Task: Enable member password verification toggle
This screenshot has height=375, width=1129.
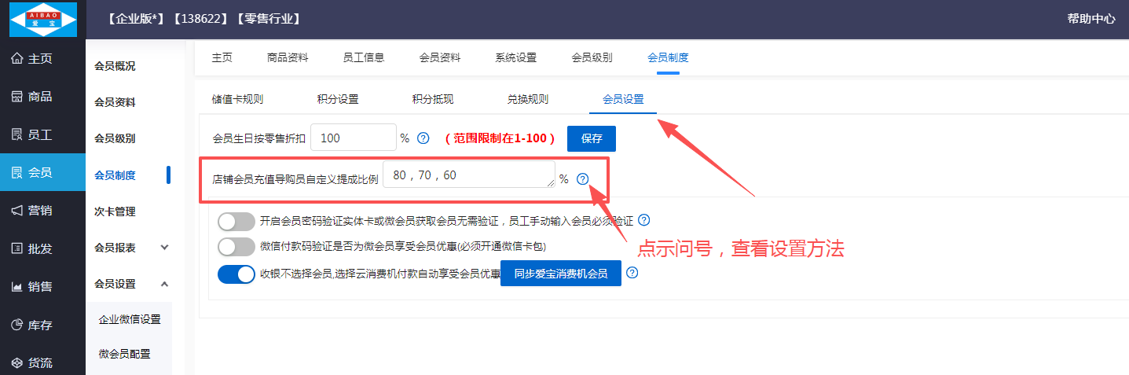Action: (236, 221)
